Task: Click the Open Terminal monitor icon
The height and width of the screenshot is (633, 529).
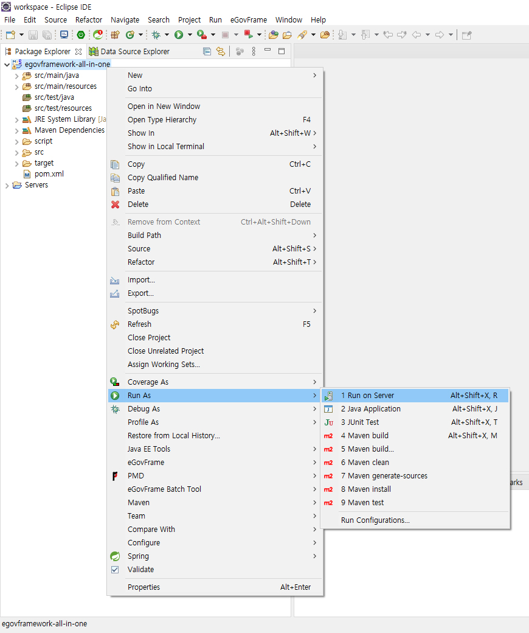Action: (x=64, y=35)
